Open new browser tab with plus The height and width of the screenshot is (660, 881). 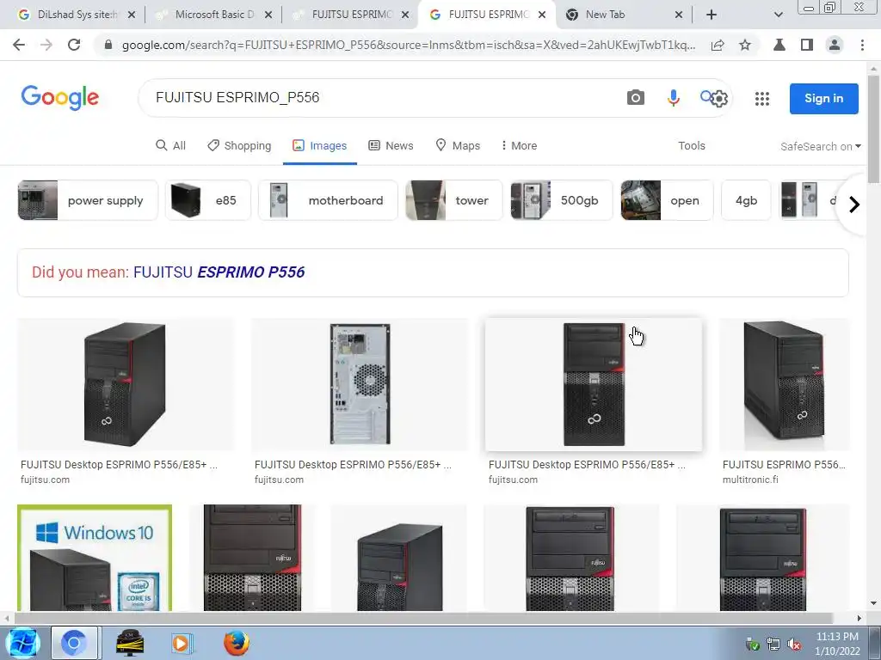[712, 15]
